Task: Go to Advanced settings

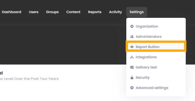Action: [156, 88]
